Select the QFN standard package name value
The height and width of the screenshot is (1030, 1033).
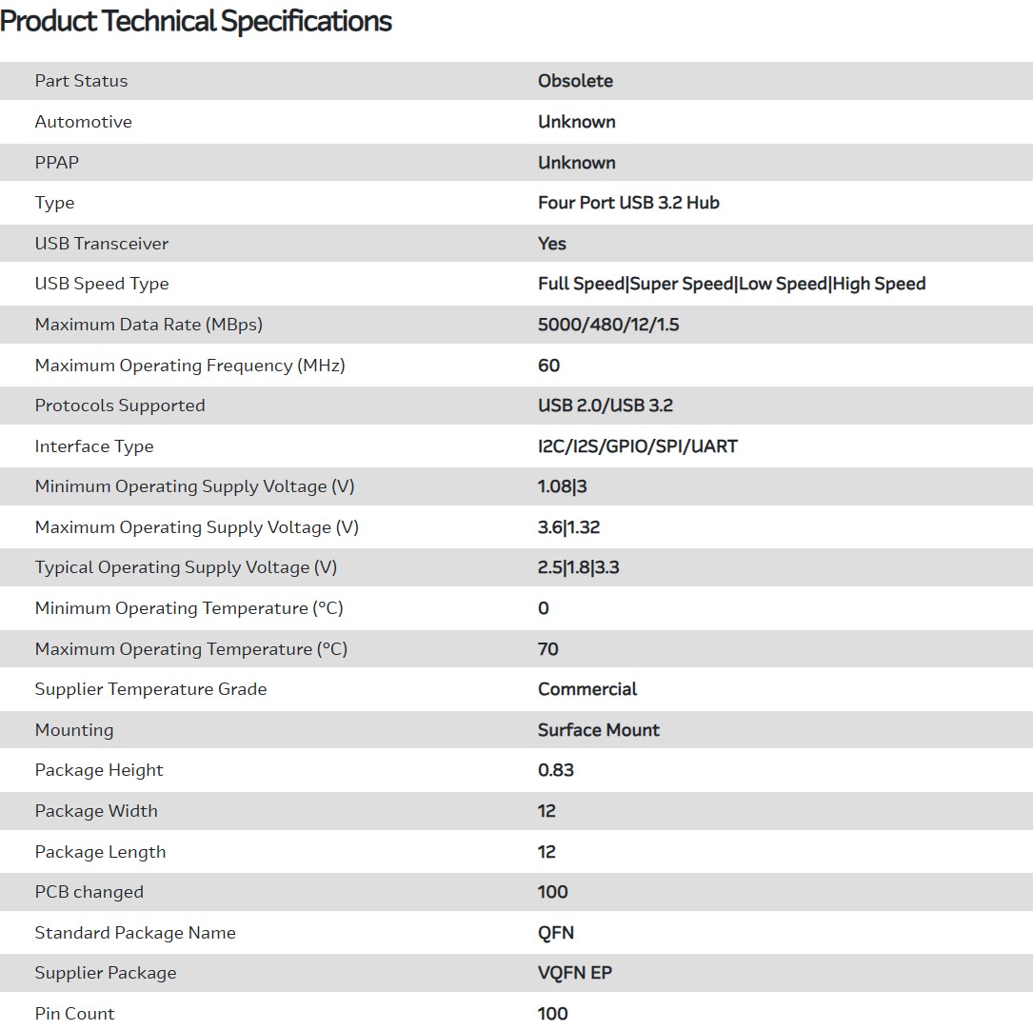pos(556,933)
